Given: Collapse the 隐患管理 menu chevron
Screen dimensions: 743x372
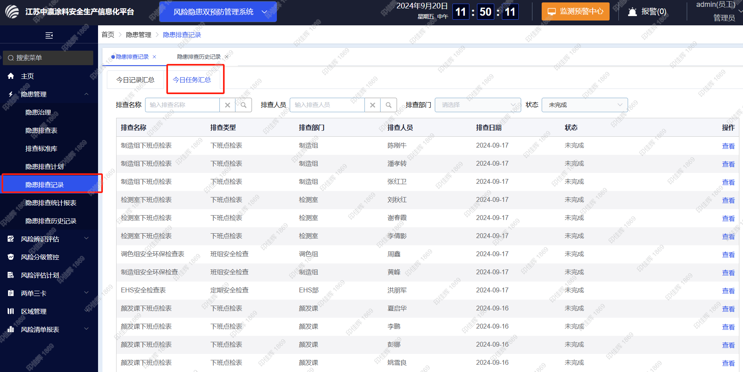Looking at the screenshot, I should coord(86,94).
